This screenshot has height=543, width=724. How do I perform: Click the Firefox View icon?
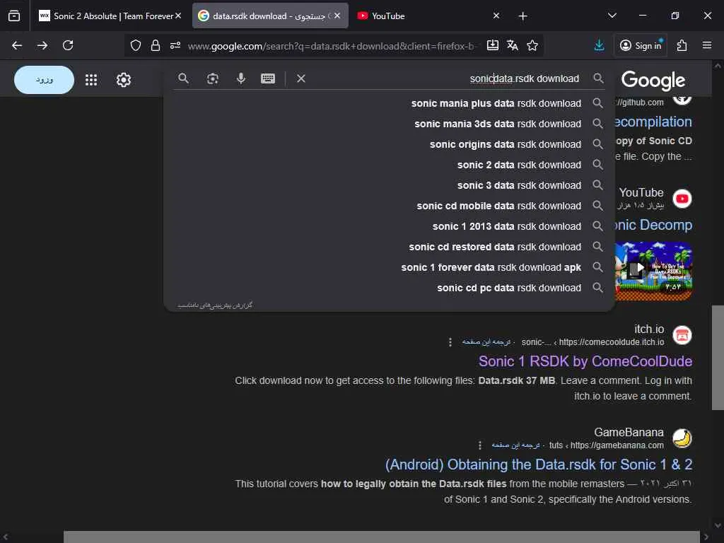(x=14, y=16)
